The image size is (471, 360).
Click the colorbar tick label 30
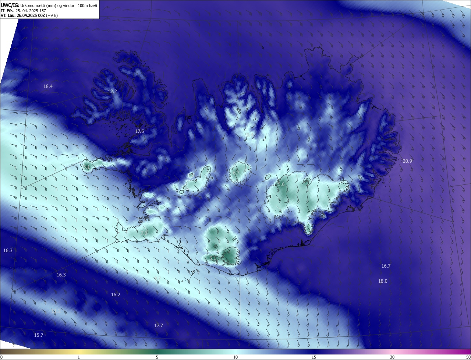pyautogui.click(x=392, y=357)
